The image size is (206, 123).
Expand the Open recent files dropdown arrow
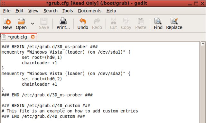33,23
